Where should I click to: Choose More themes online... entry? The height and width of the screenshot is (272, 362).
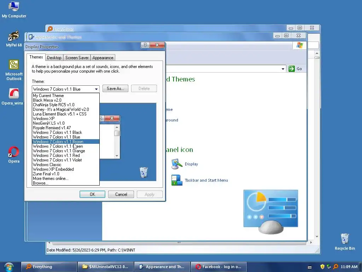[65, 178]
